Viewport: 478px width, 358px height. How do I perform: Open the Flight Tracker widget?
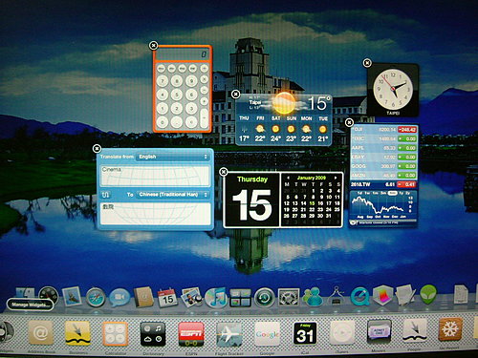pyautogui.click(x=228, y=334)
